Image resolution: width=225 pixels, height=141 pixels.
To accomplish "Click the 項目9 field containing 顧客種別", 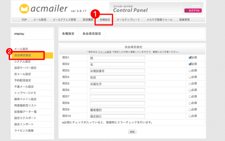I will [117, 110].
